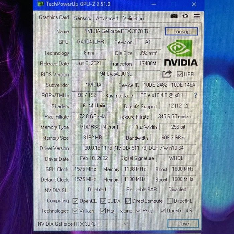
Task: Toggle the UEFI checkbox
Action: tap(180, 74)
